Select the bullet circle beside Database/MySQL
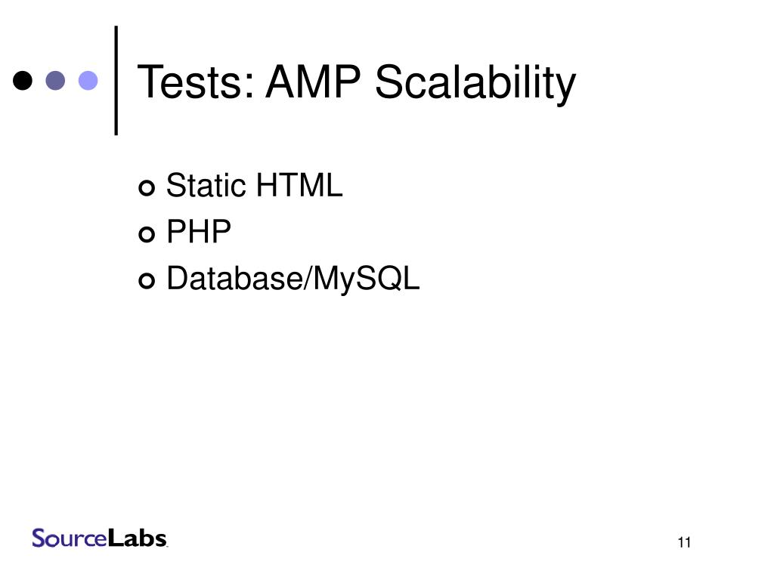The height and width of the screenshot is (580, 774). [x=147, y=281]
